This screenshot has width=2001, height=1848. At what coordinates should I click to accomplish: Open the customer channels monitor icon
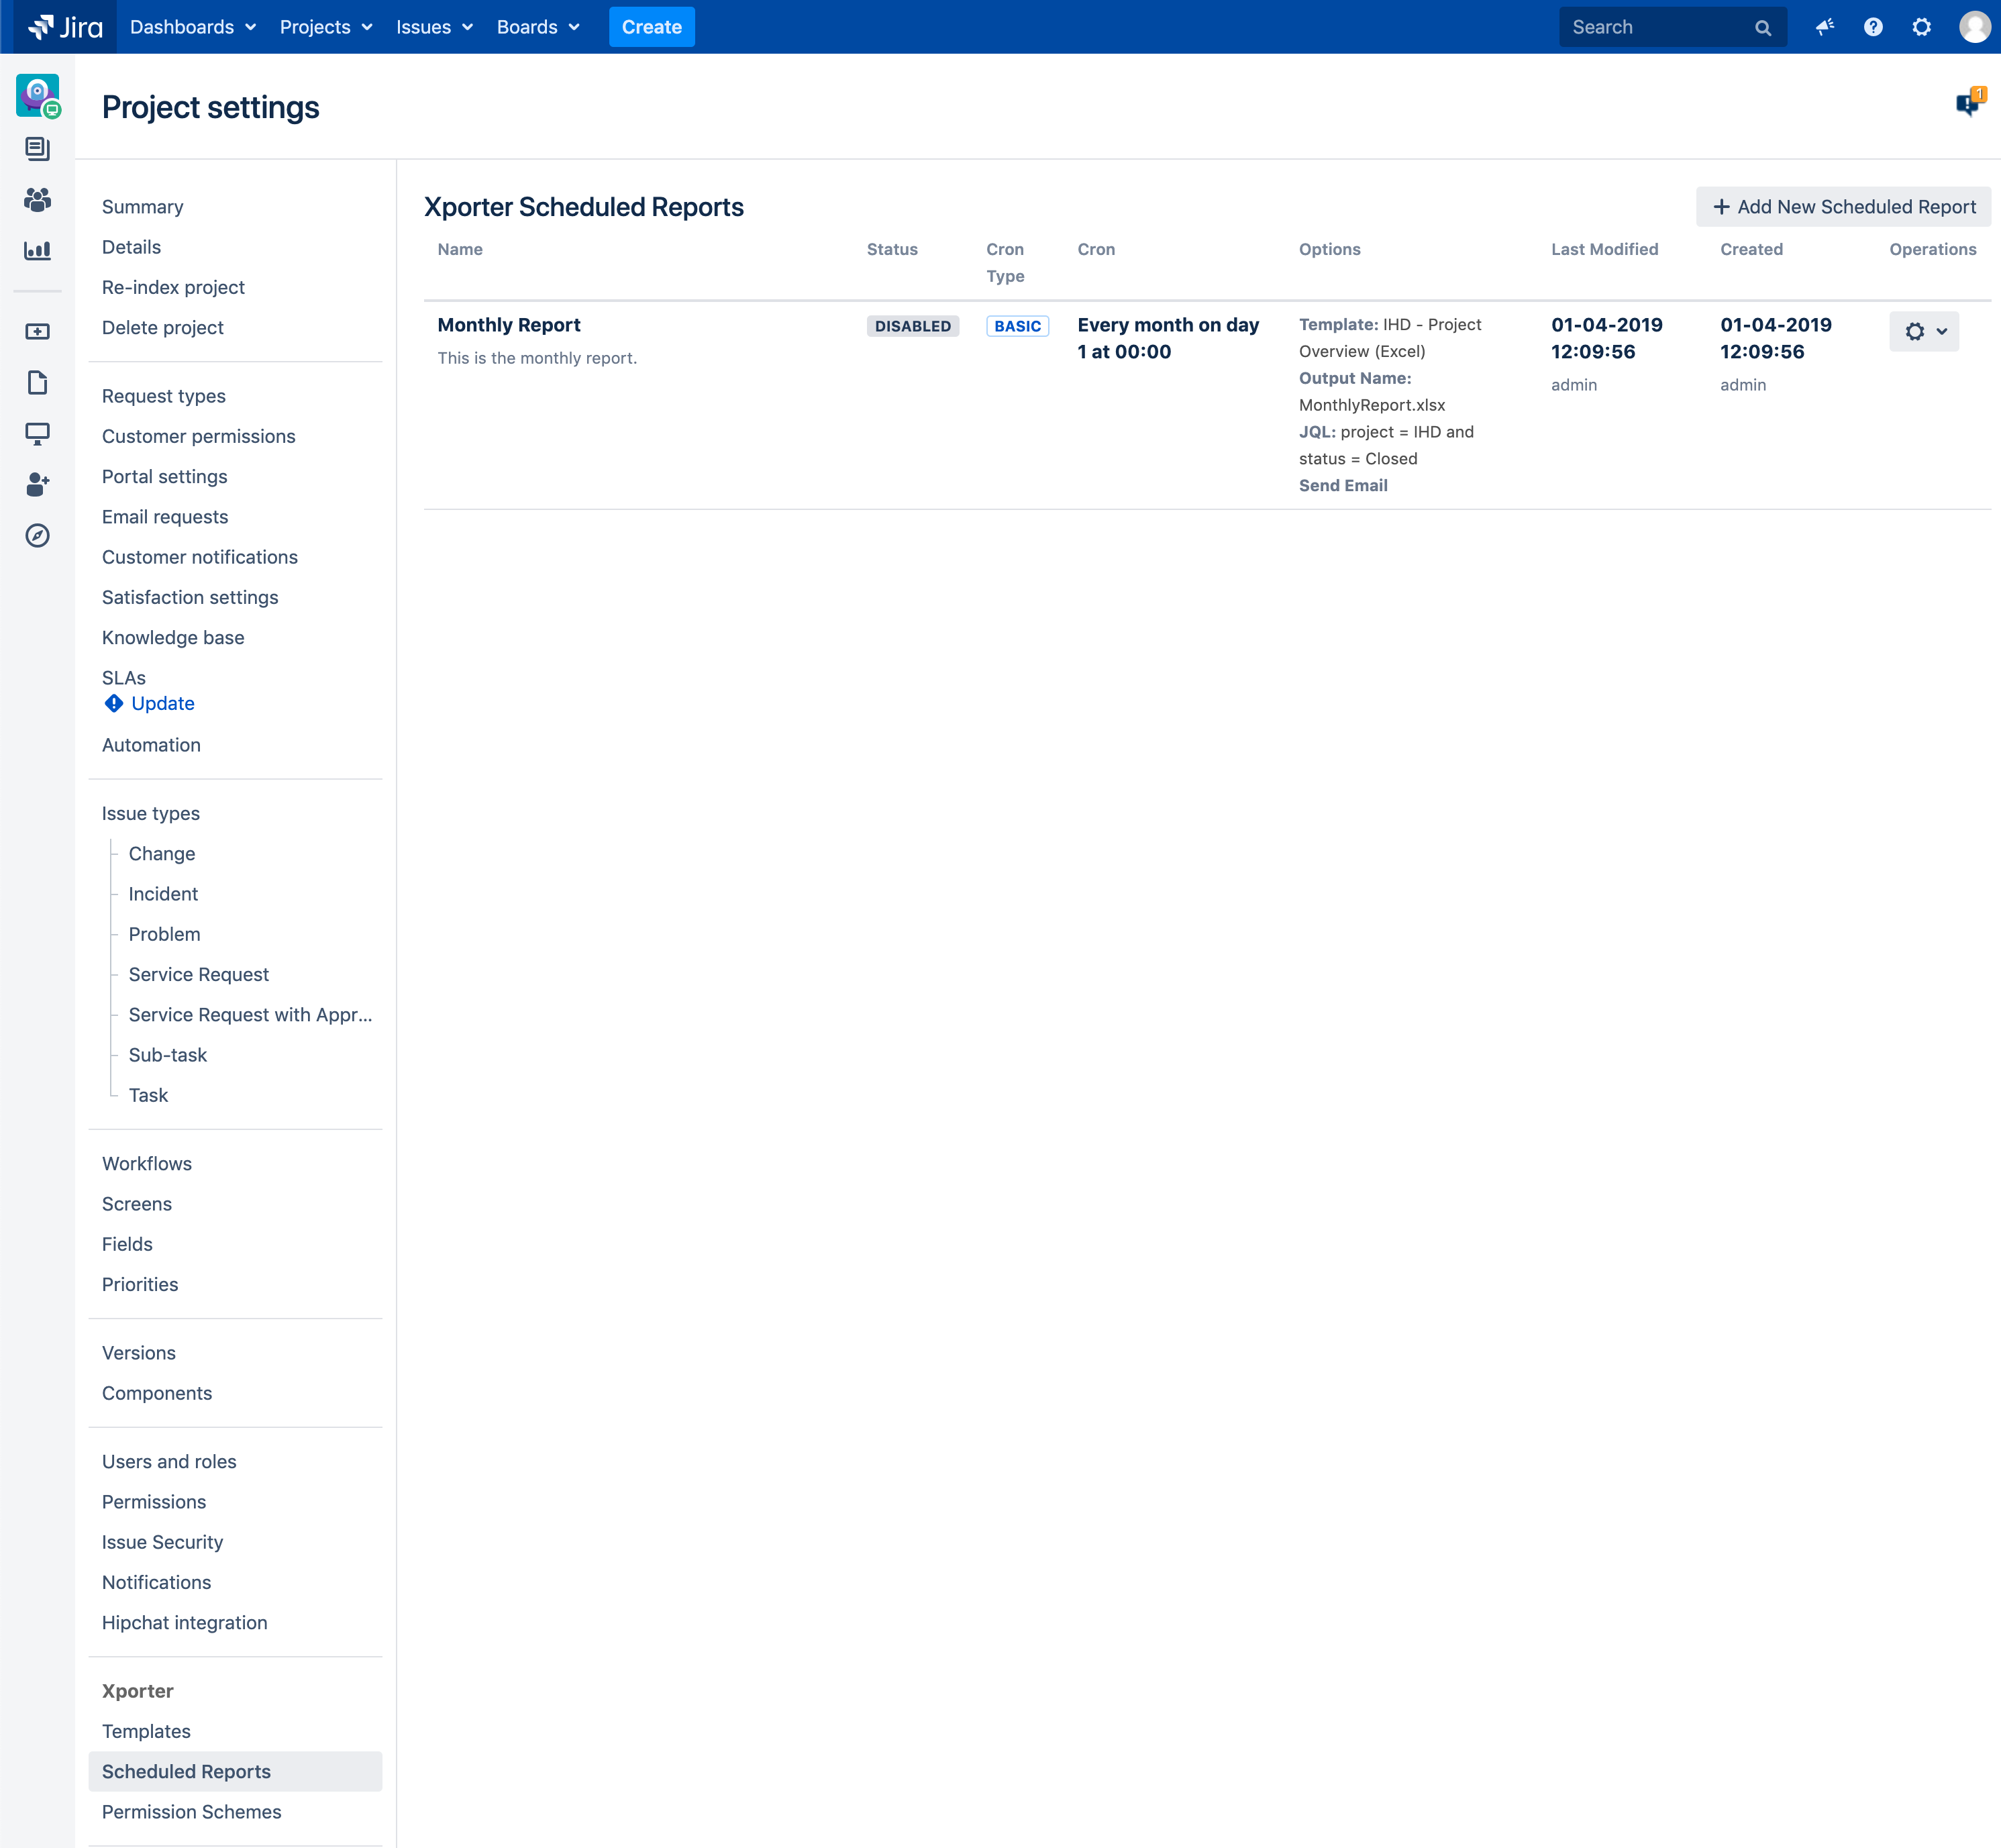(37, 433)
